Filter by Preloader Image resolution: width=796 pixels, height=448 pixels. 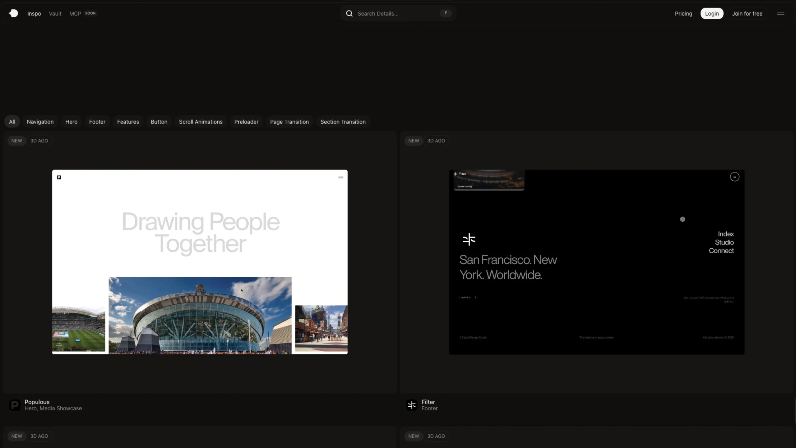point(246,122)
